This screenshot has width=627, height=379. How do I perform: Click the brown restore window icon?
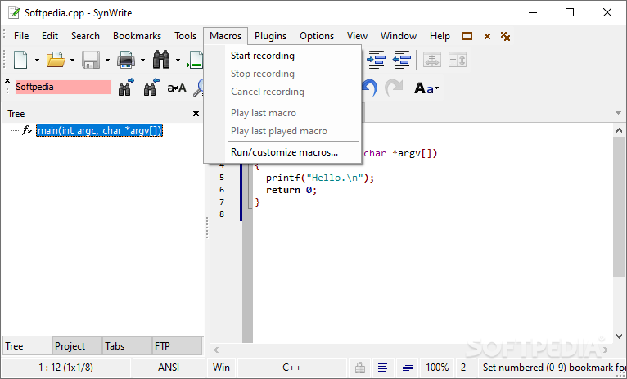[x=467, y=36]
